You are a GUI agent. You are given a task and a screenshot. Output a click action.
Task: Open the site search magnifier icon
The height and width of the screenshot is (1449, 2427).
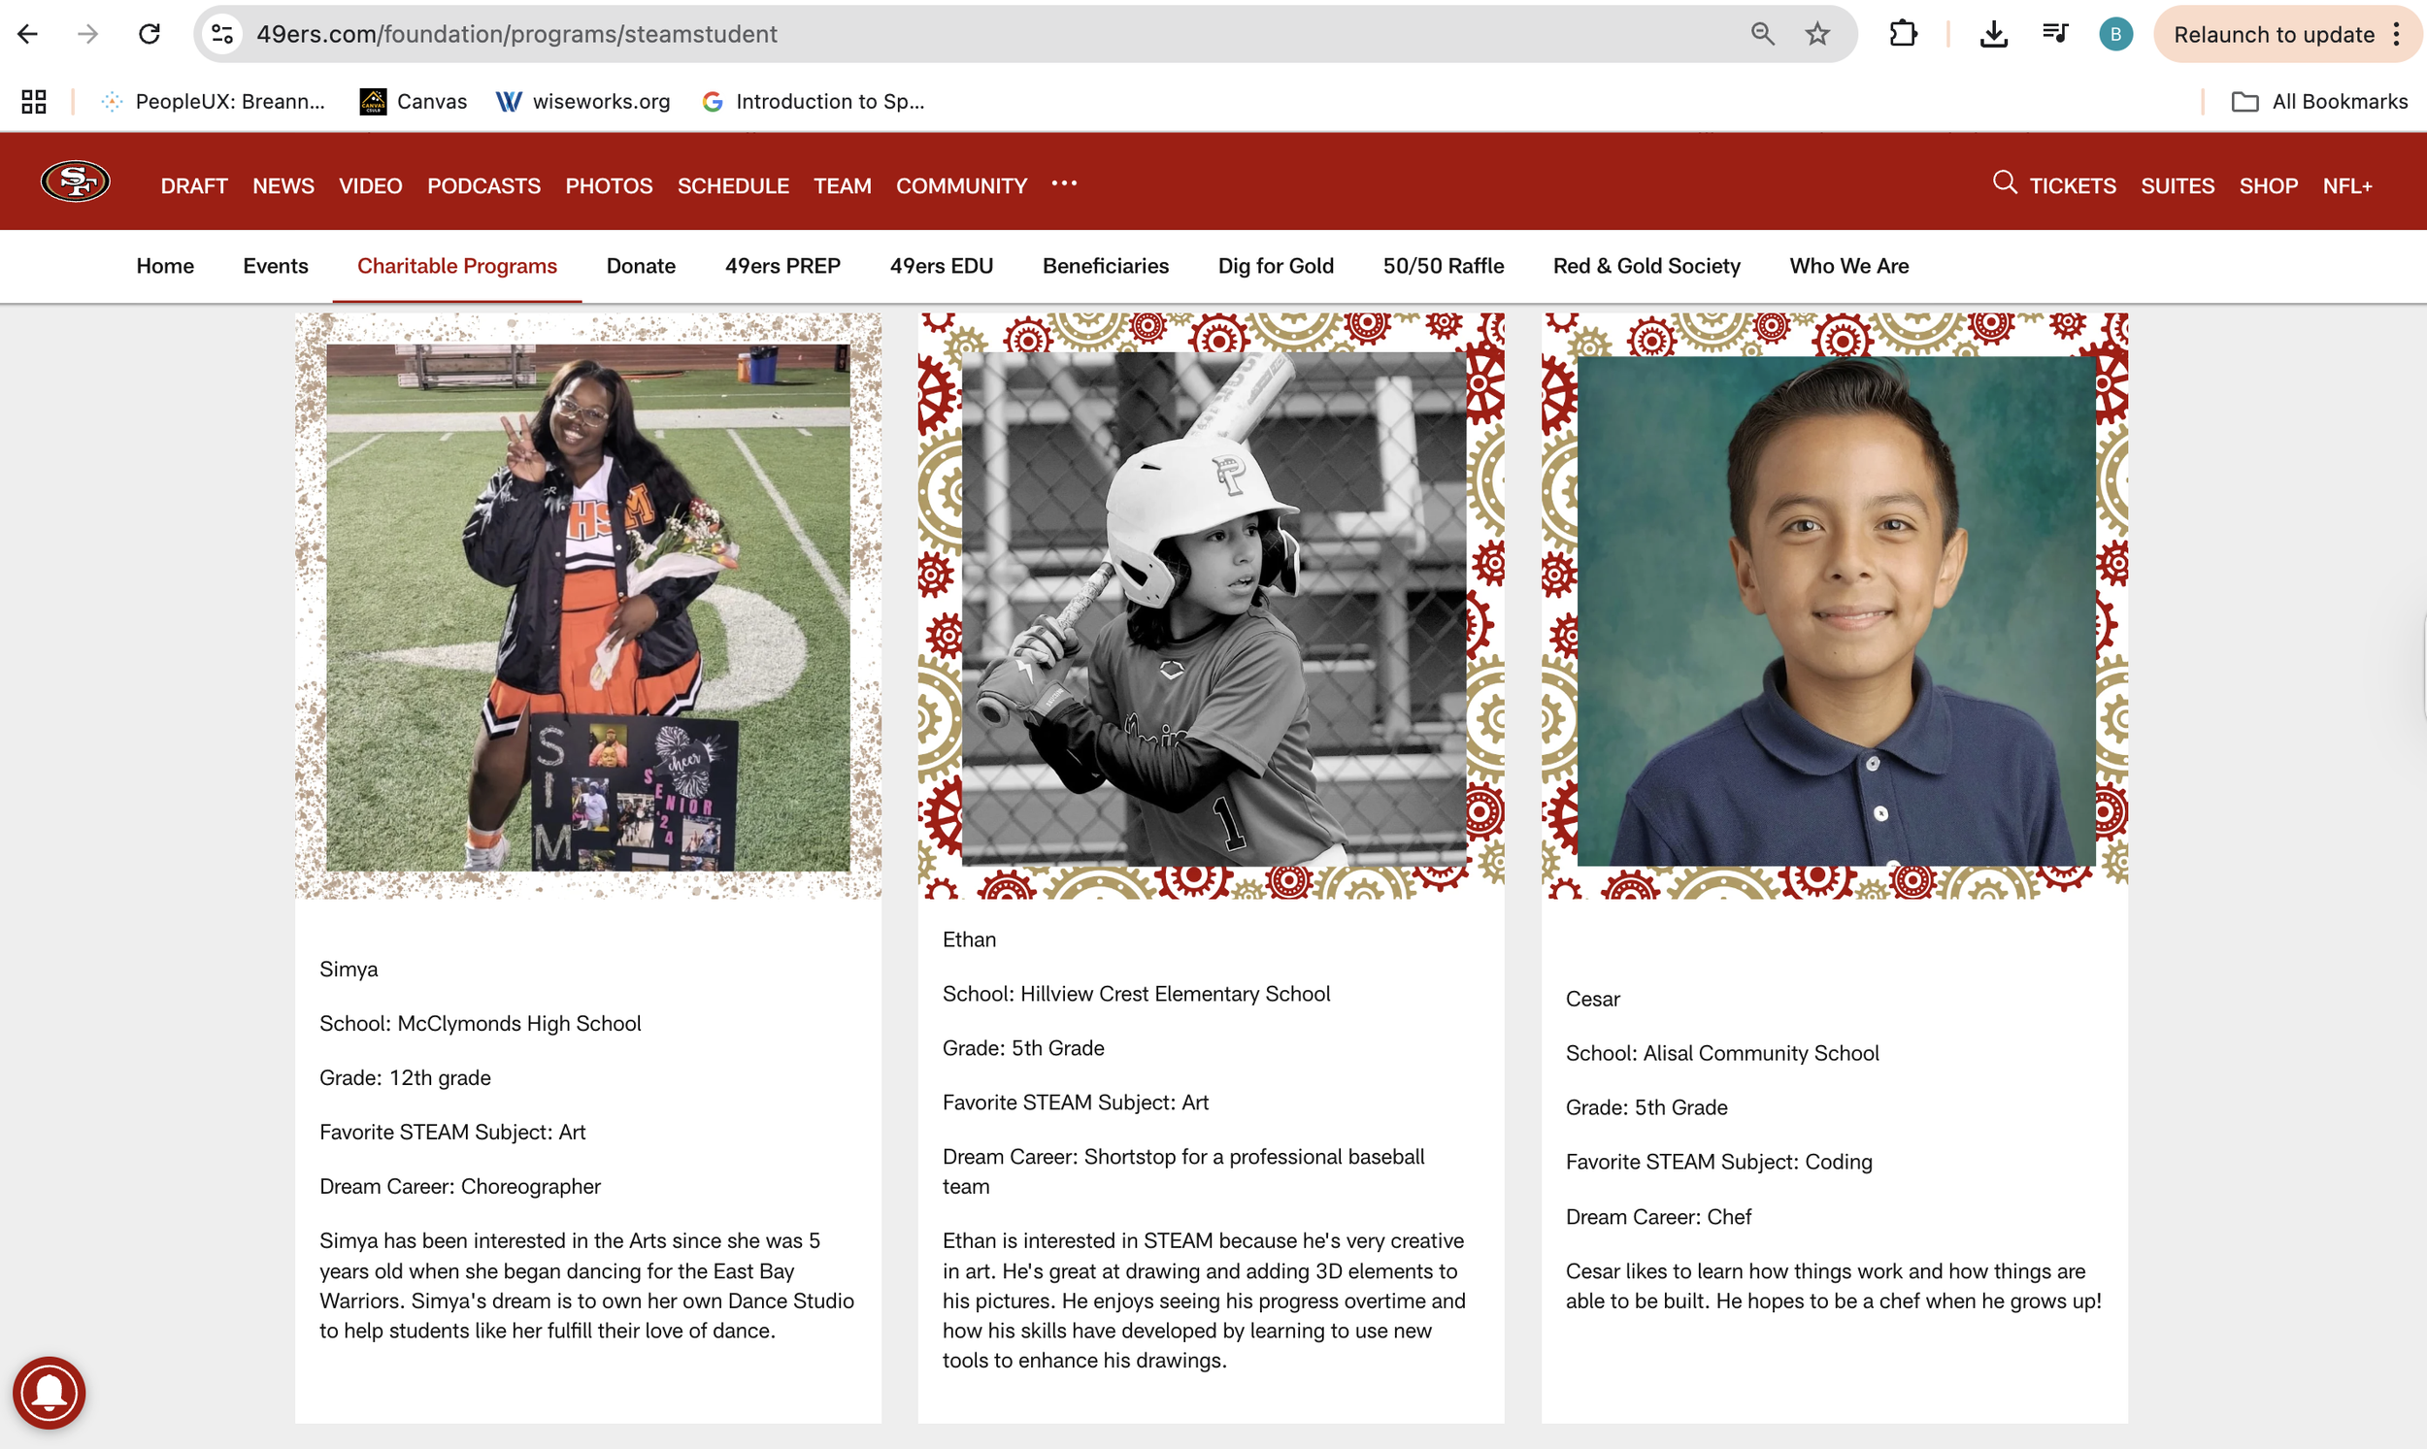tap(2004, 182)
